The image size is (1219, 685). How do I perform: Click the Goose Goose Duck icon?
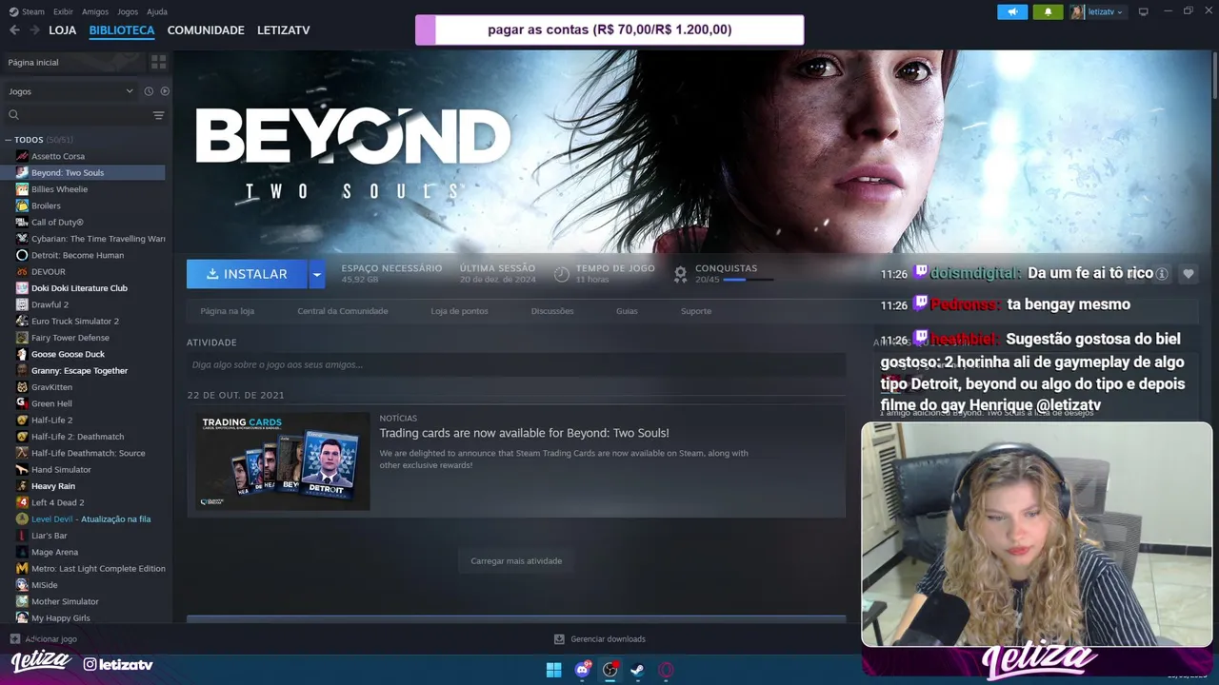(x=22, y=354)
